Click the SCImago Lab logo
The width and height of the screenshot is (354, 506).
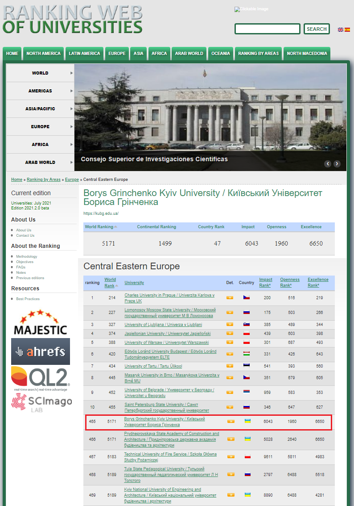click(x=41, y=403)
